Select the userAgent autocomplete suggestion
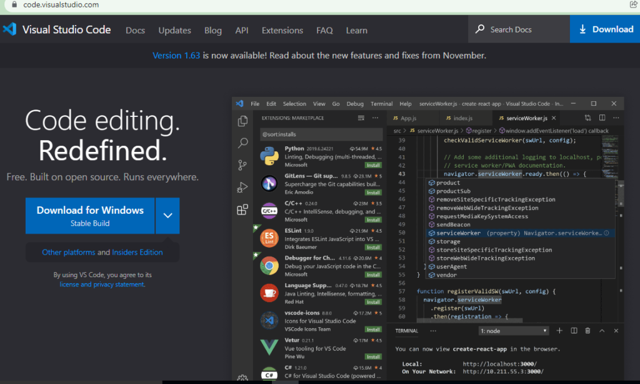This screenshot has height=384, width=640. coord(520,266)
